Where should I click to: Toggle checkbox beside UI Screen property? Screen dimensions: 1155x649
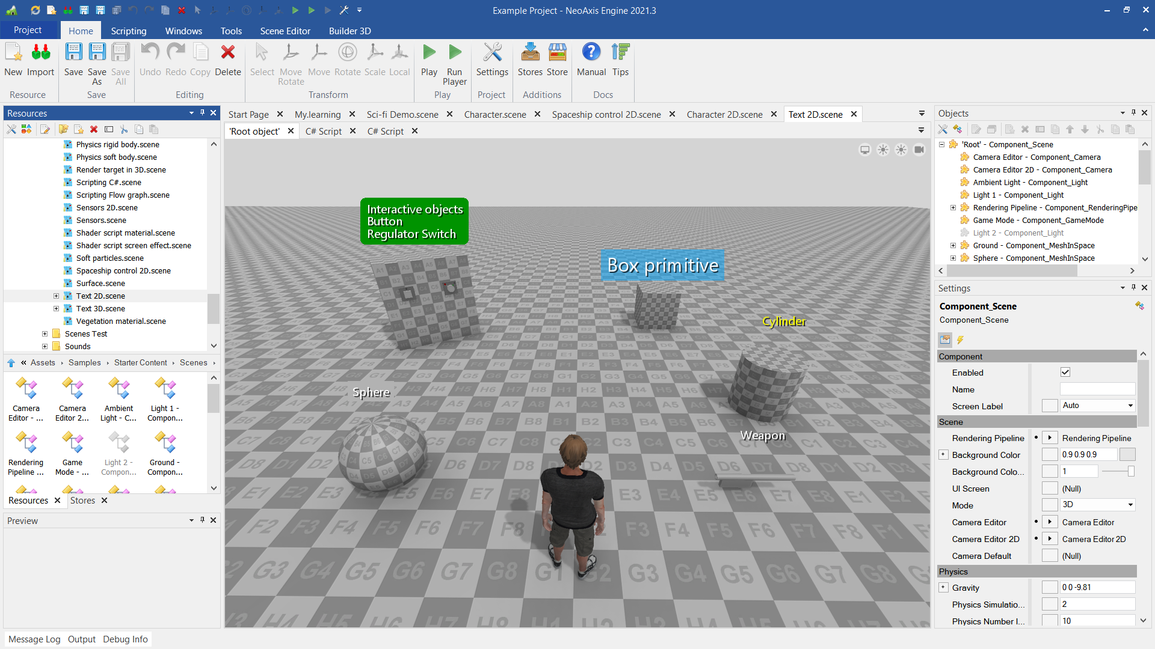pos(1050,489)
